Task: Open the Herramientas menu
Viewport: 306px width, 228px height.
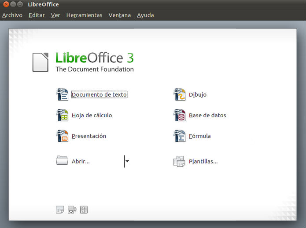Action: (84, 15)
